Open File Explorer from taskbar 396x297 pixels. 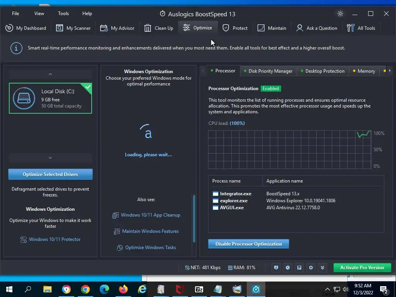pos(47,289)
